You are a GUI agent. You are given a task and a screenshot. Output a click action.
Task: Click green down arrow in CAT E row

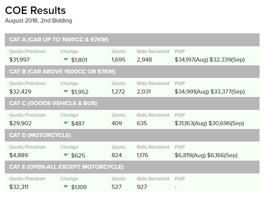[x=65, y=186]
